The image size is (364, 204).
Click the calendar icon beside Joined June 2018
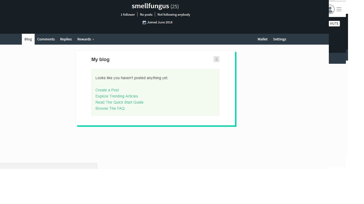pos(144,22)
